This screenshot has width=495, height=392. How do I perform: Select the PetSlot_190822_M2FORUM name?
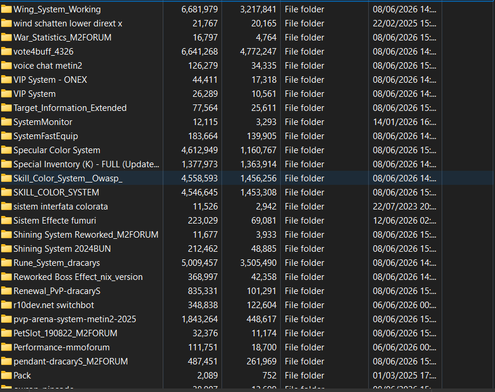pos(66,333)
